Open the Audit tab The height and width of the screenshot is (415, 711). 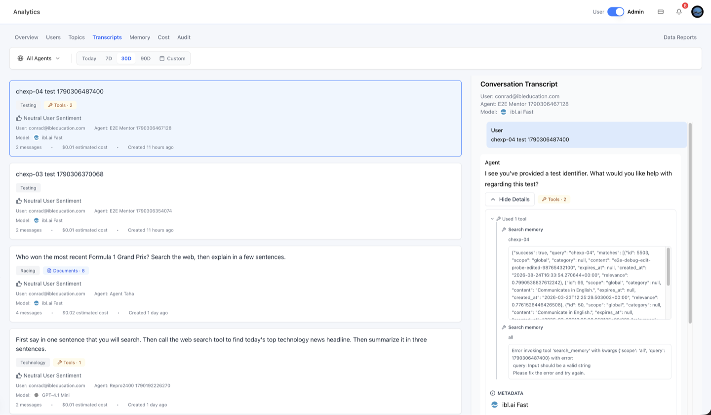point(184,38)
